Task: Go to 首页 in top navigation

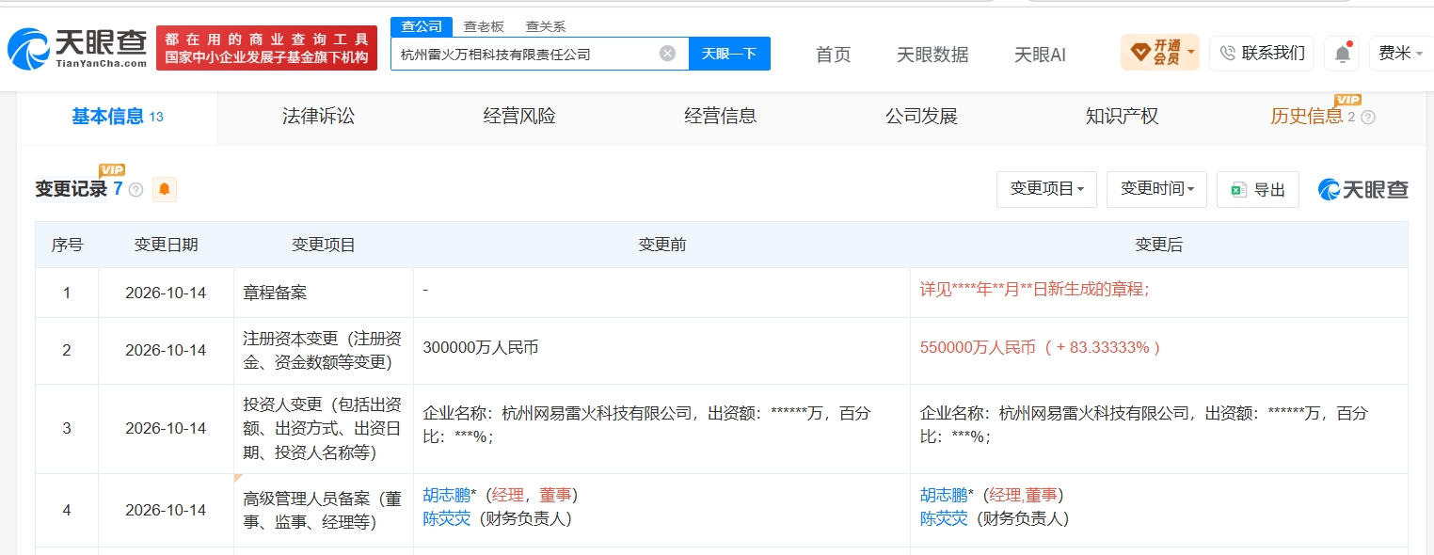Action: coord(833,55)
